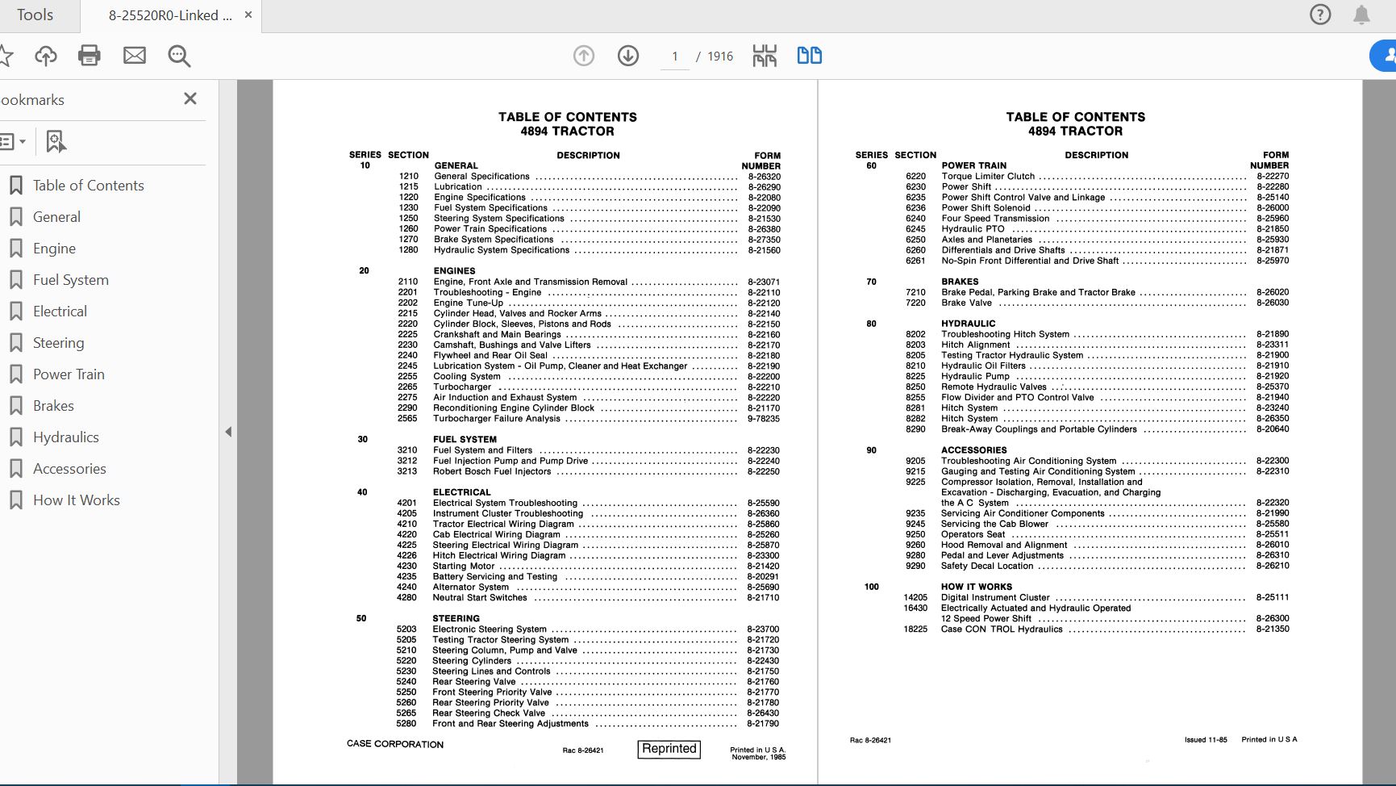Open the notifications bell
Viewport: 1396px width, 786px height.
[1361, 15]
